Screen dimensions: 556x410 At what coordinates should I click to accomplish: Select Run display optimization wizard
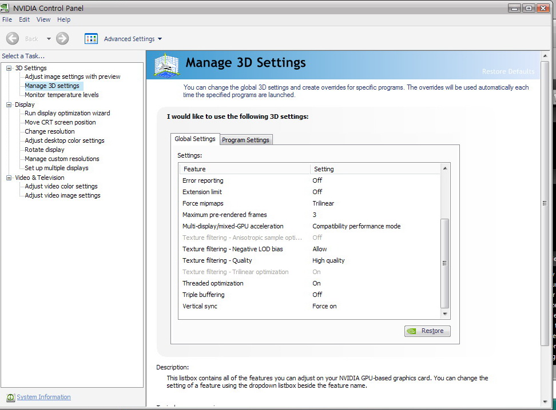coord(67,113)
